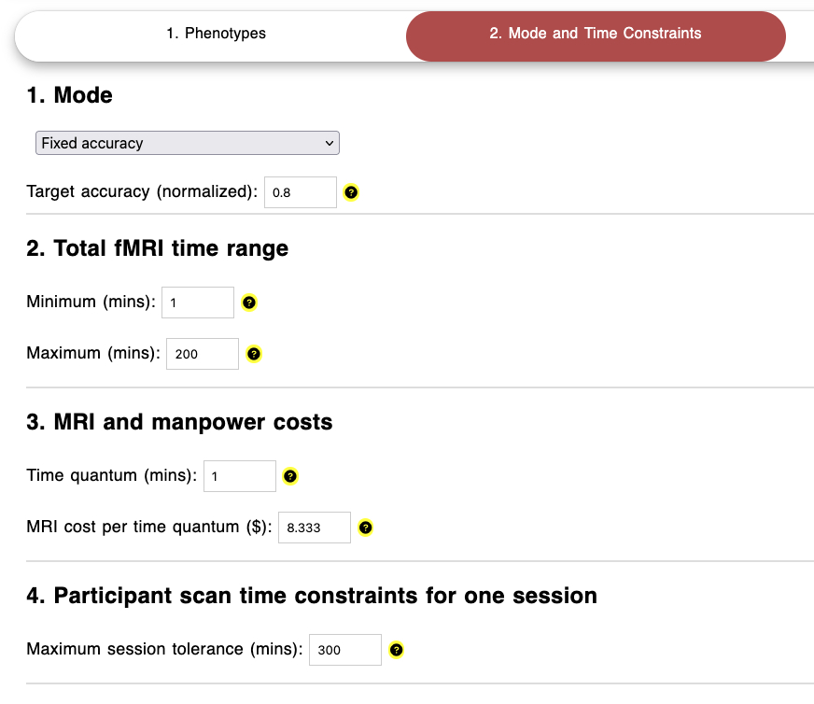Click the 'Target accuracy (normalized)' label text
The width and height of the screenshot is (814, 704).
point(142,191)
